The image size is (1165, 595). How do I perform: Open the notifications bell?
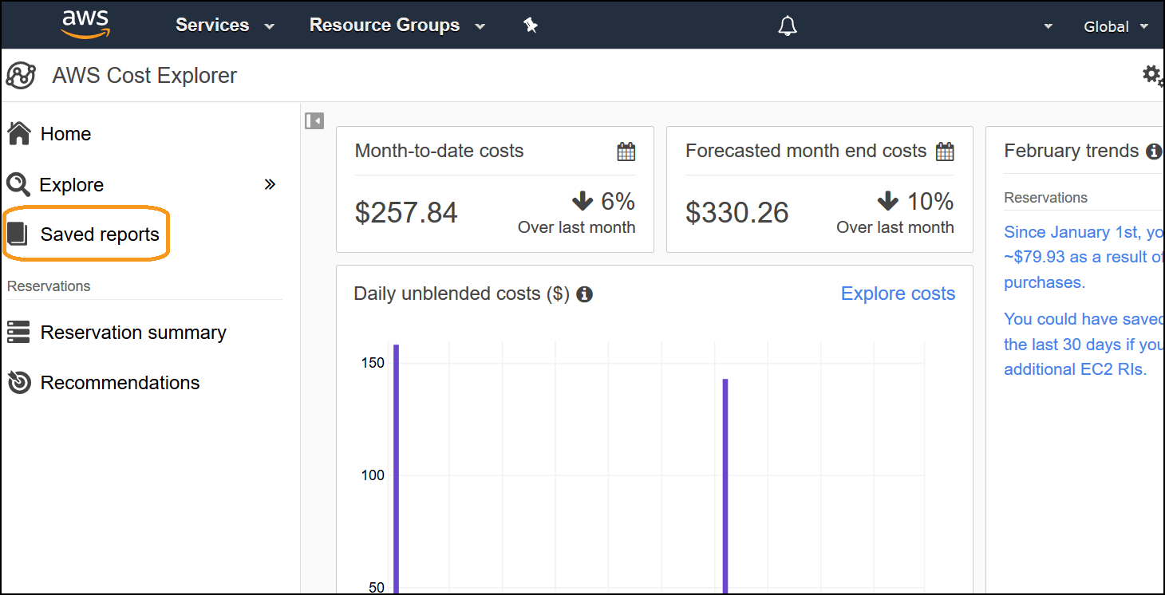click(x=788, y=26)
